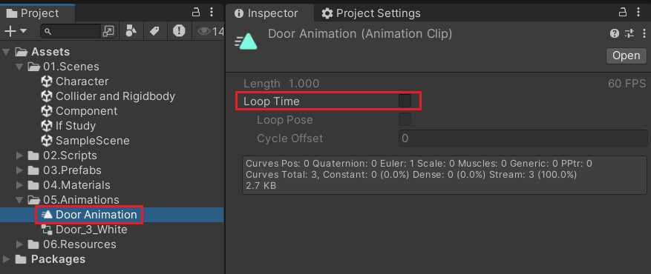Image resolution: width=651 pixels, height=274 pixels.
Task: Open the search by type filter icon
Action: [x=131, y=31]
